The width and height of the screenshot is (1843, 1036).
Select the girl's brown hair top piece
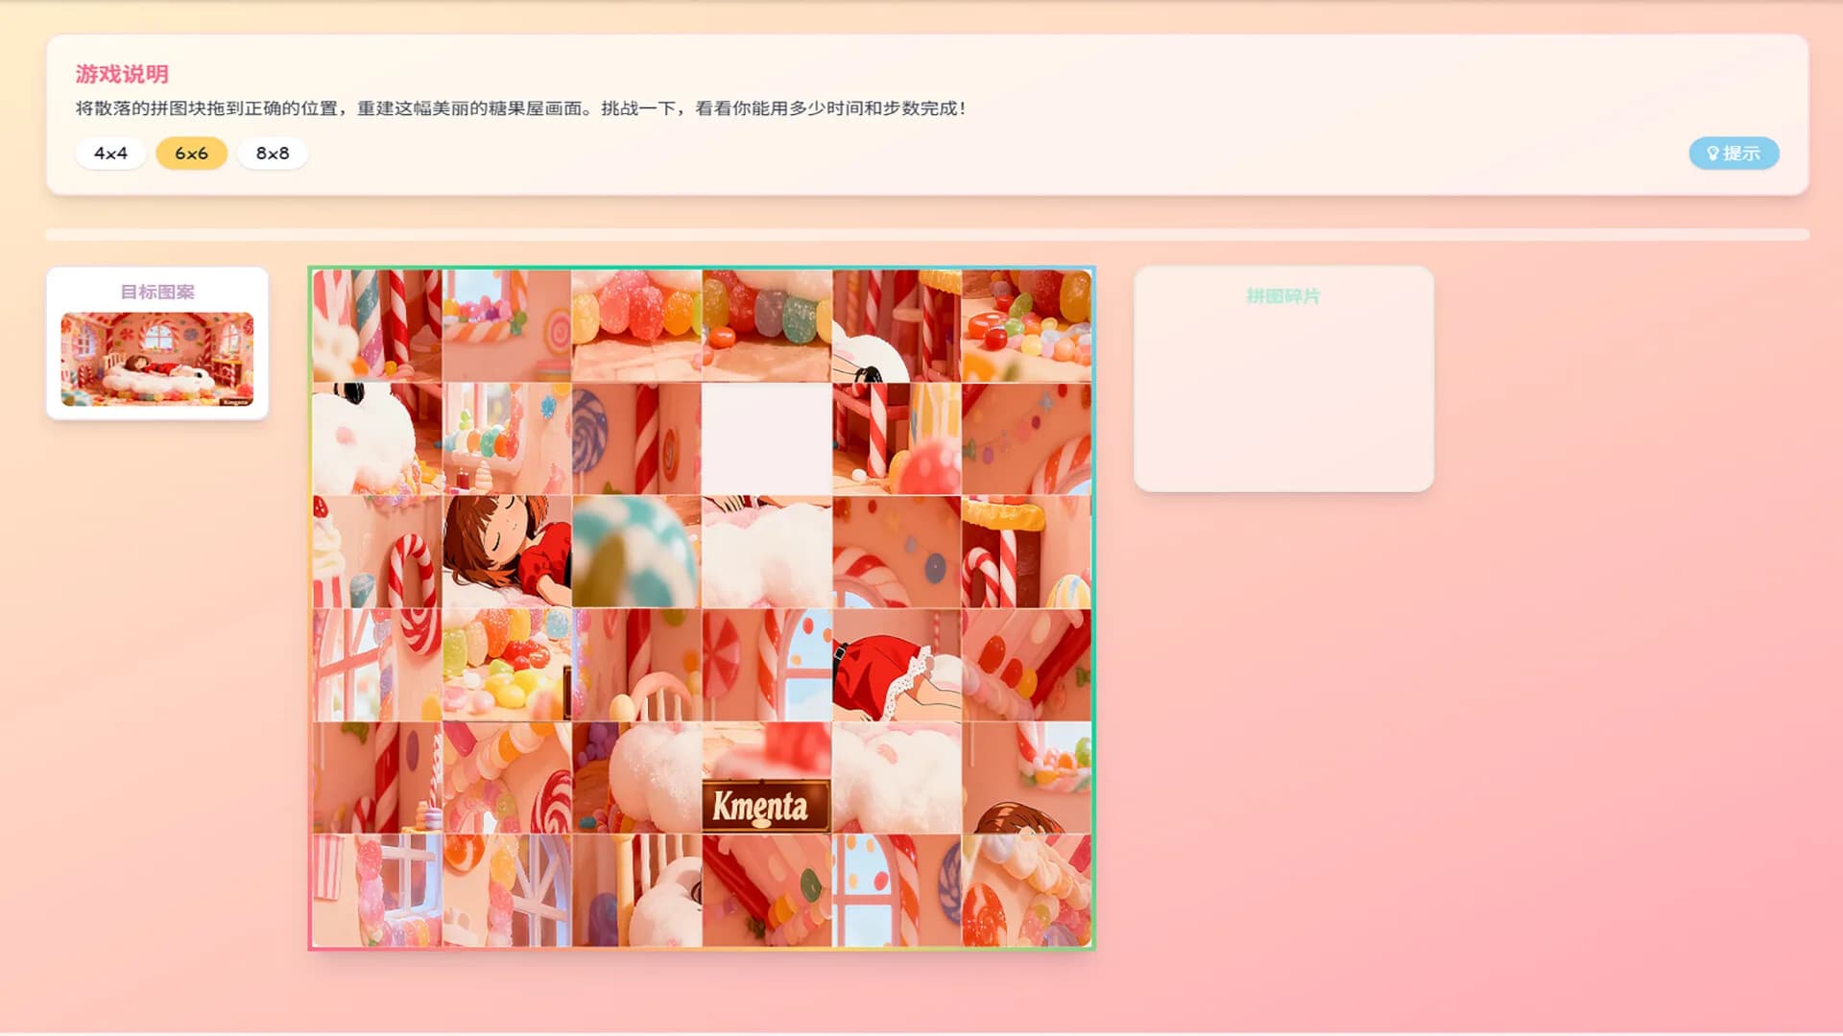[x=1026, y=778]
